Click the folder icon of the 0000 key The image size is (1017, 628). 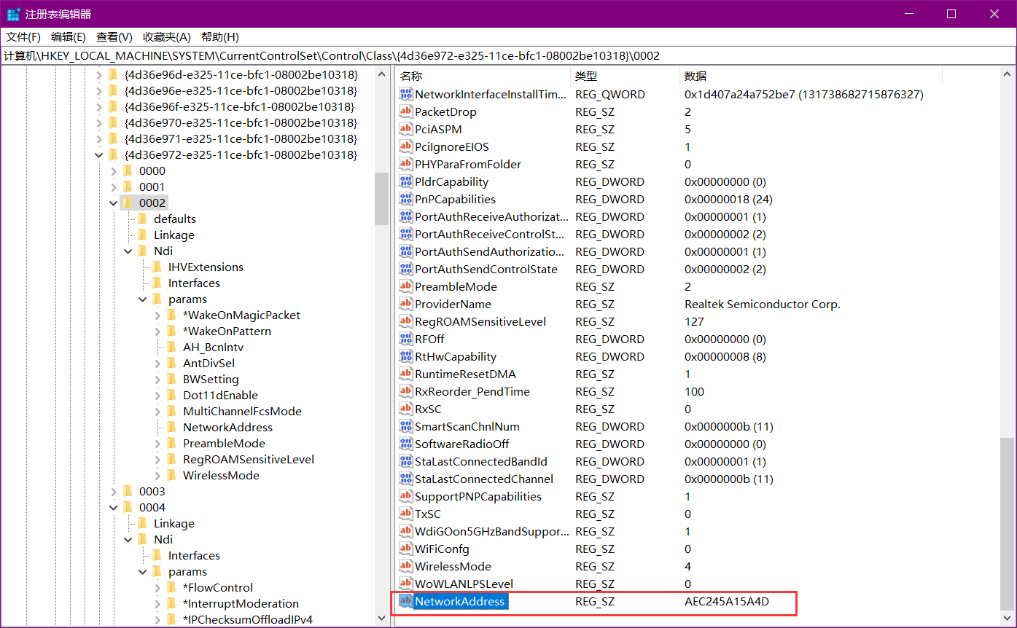[x=128, y=170]
